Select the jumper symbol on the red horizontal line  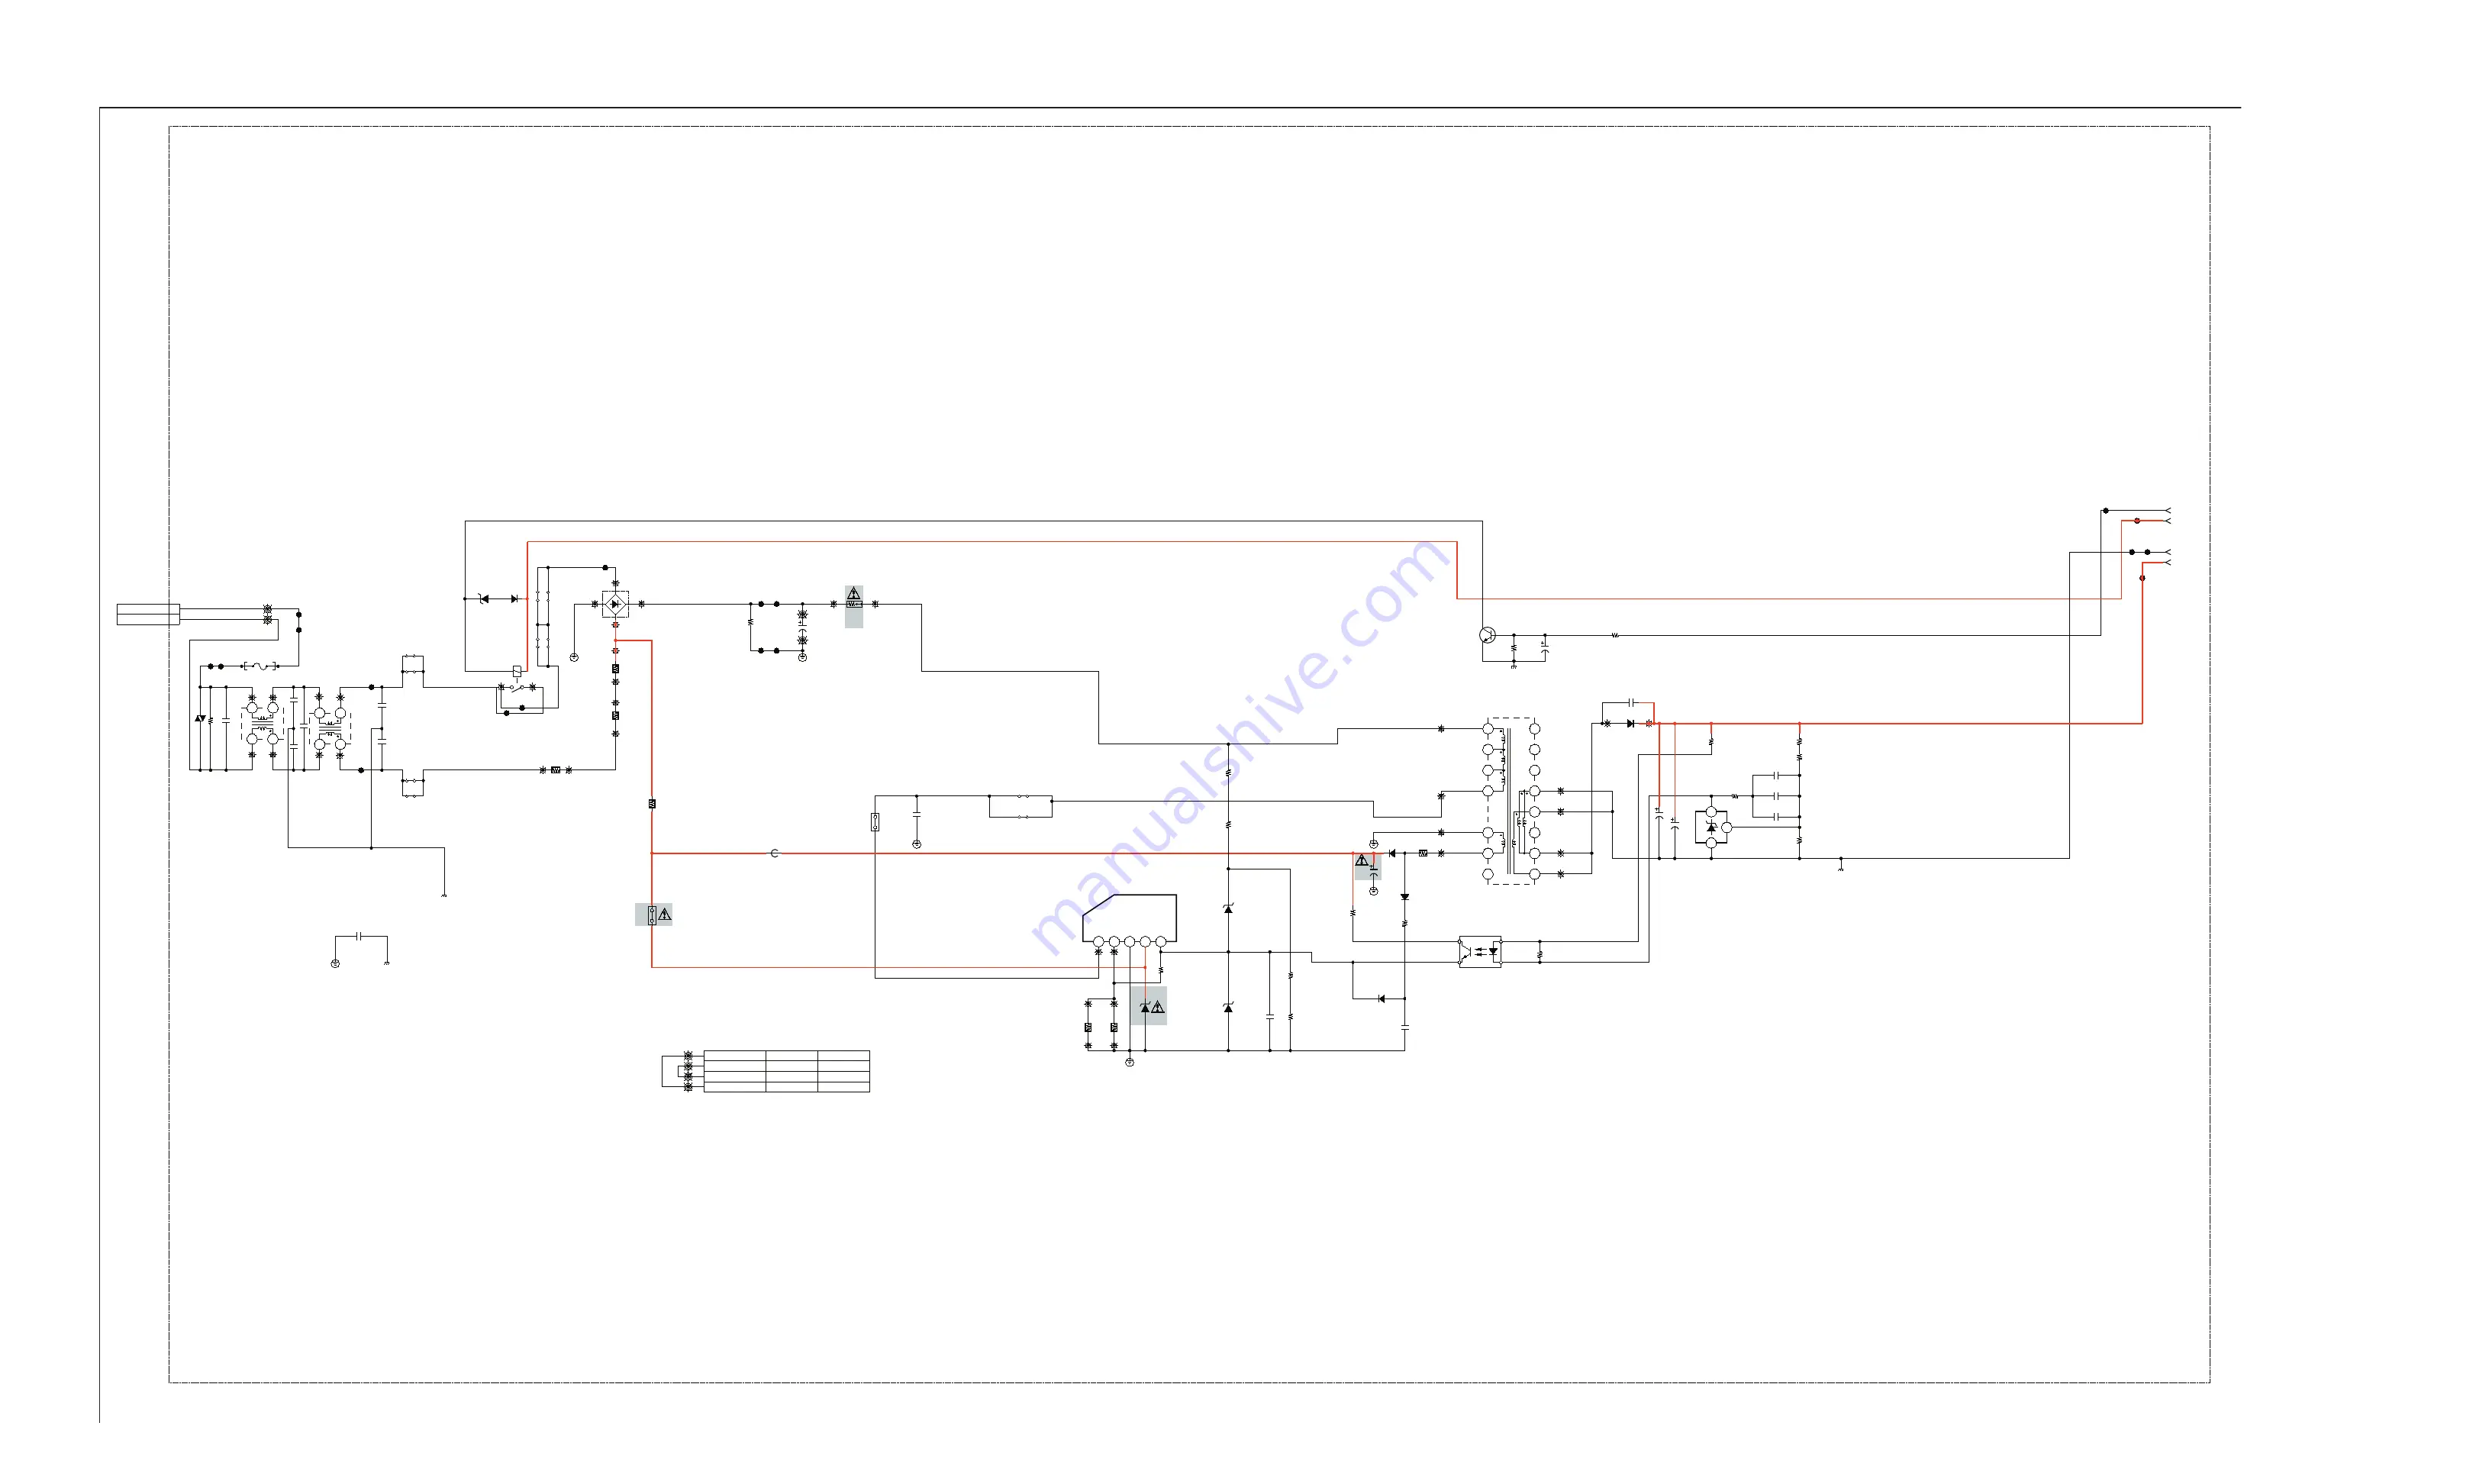775,853
